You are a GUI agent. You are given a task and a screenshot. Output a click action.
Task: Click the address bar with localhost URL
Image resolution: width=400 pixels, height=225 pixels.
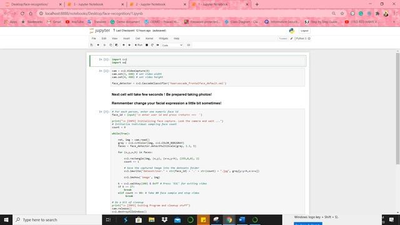tap(184, 14)
